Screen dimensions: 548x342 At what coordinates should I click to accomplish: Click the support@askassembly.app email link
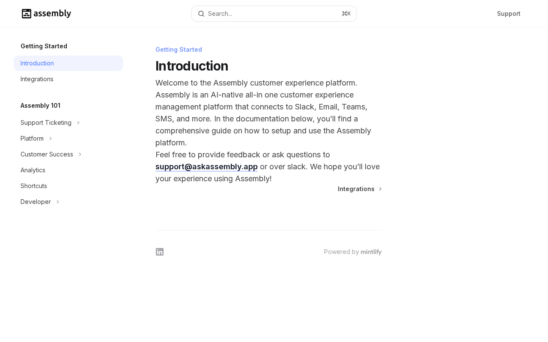206,167
